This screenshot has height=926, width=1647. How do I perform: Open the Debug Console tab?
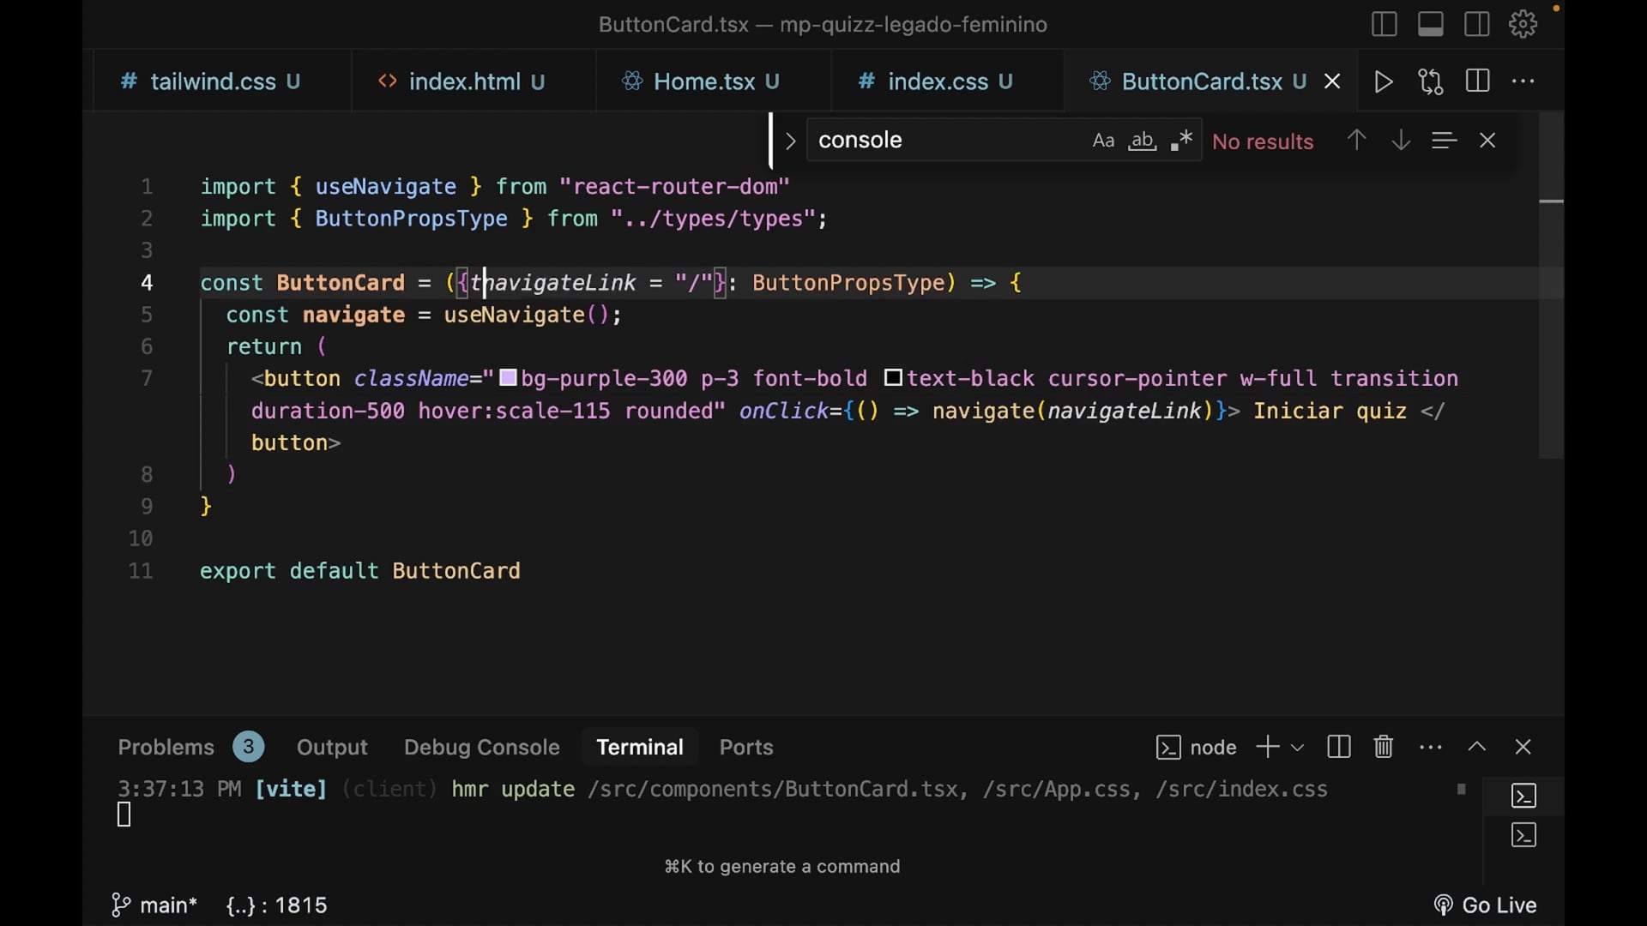[x=481, y=747]
